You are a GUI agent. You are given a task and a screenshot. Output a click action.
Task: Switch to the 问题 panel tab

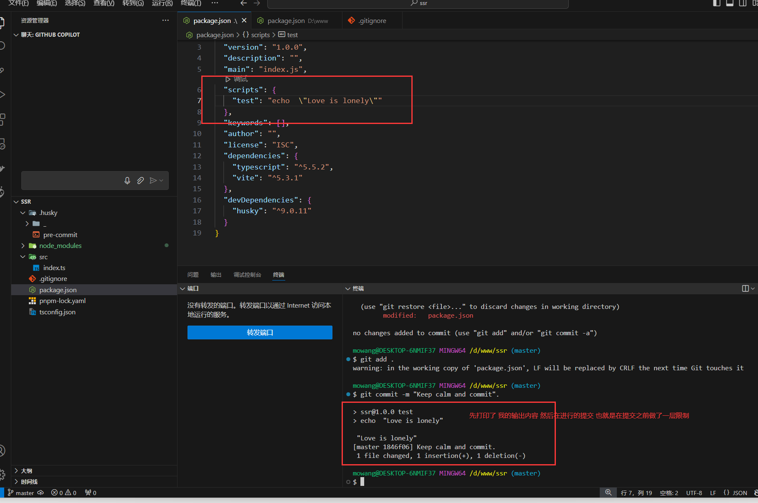(x=193, y=275)
